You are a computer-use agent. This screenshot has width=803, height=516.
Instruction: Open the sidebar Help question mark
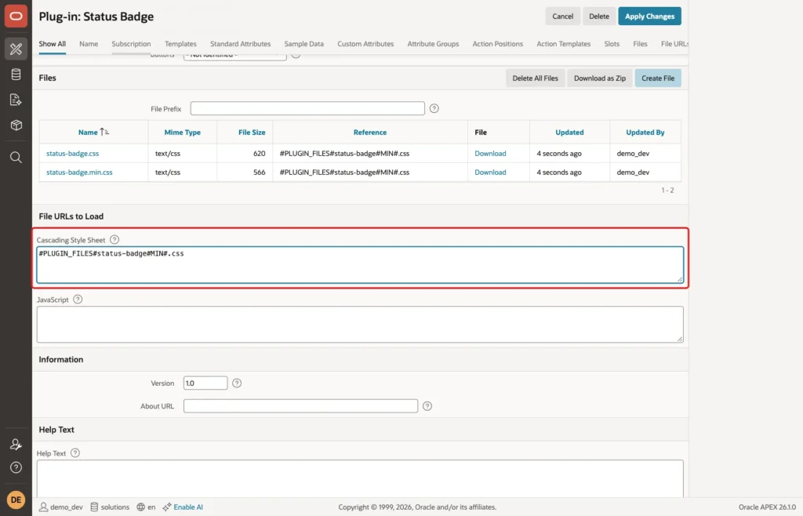(x=16, y=467)
